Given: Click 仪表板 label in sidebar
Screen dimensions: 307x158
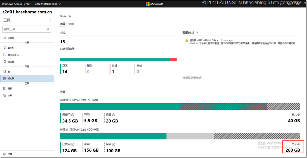Looking at the screenshot, I should tap(11, 38).
